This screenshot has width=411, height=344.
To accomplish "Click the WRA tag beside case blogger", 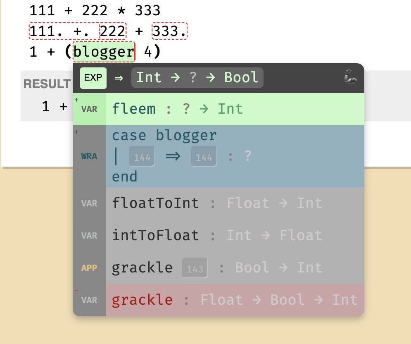I will [x=89, y=156].
